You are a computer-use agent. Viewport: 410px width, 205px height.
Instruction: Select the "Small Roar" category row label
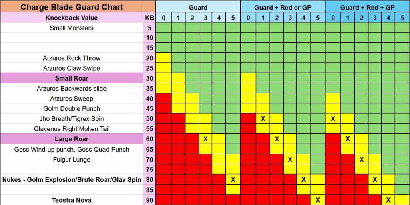click(x=72, y=79)
